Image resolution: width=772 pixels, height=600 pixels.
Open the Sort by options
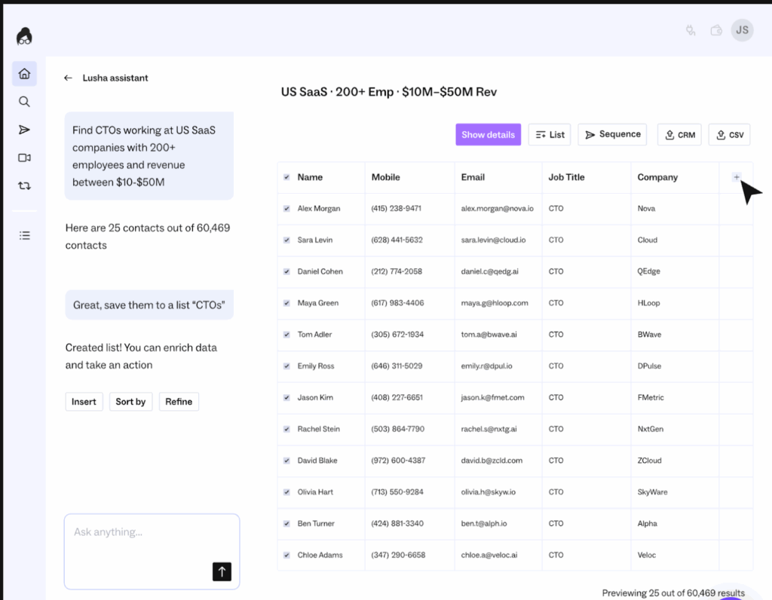click(x=130, y=402)
